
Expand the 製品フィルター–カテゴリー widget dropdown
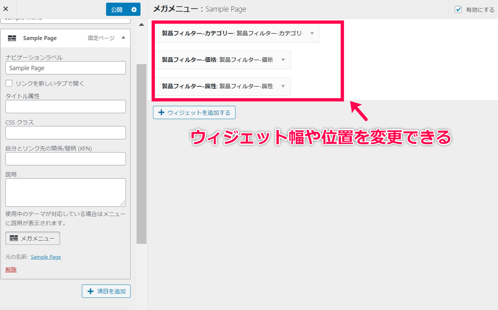pos(312,33)
